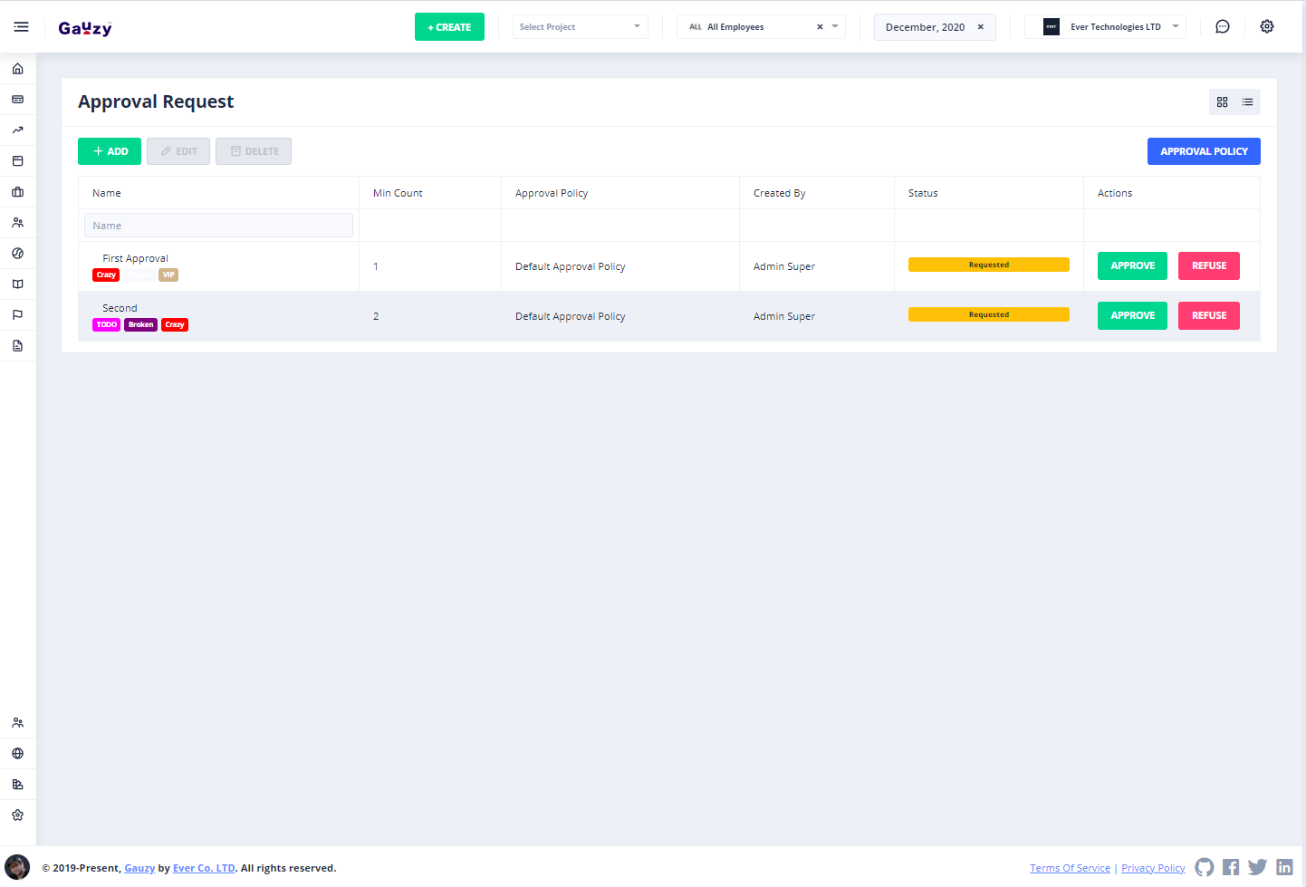1306x887 pixels.
Task: Refuse the Second approval request
Action: pyautogui.click(x=1208, y=315)
